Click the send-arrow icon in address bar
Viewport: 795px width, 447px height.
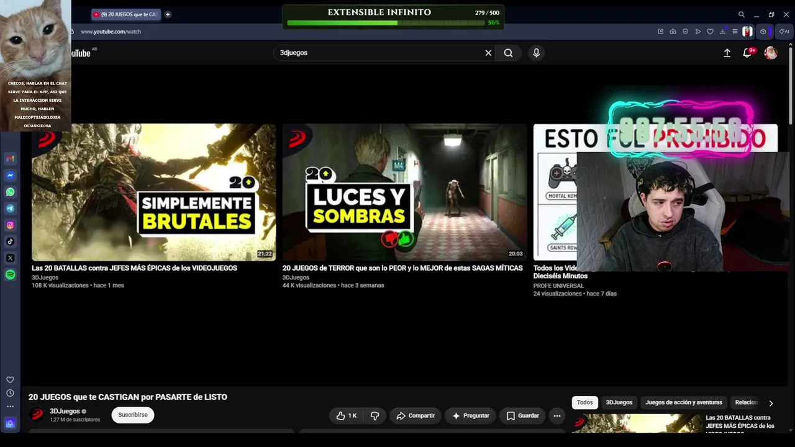pos(697,32)
